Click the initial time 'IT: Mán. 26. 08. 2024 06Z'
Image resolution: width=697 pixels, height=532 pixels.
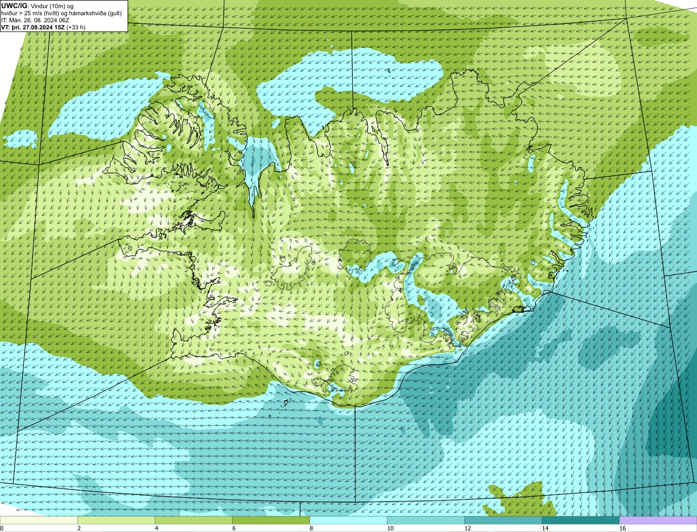coord(35,20)
